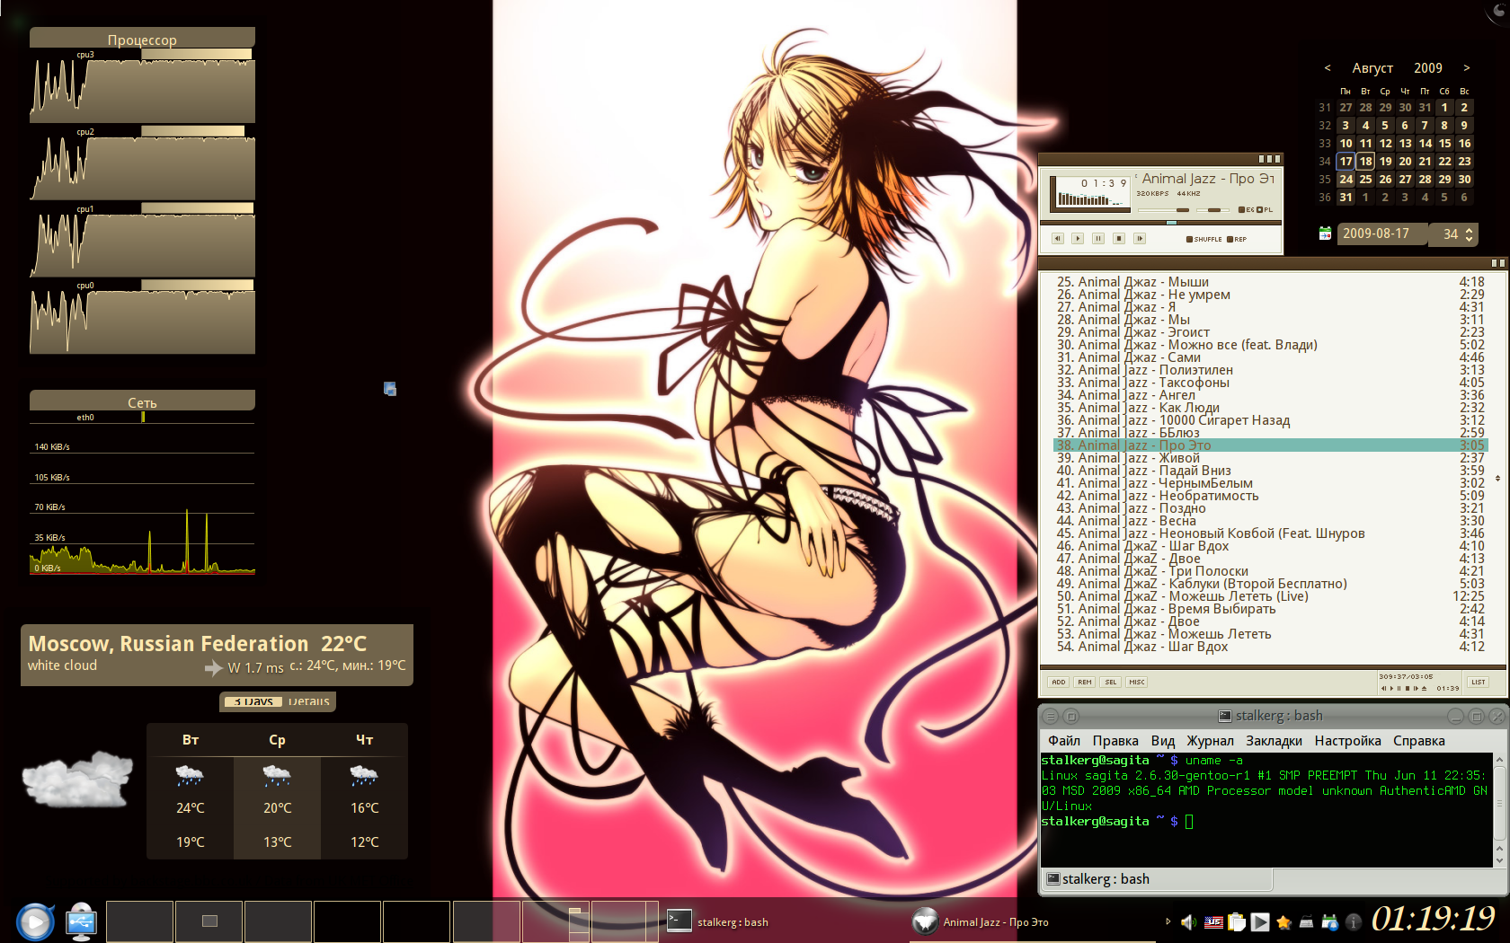1510x943 pixels.
Task: Select day 18 in the calendar
Action: click(x=1365, y=162)
